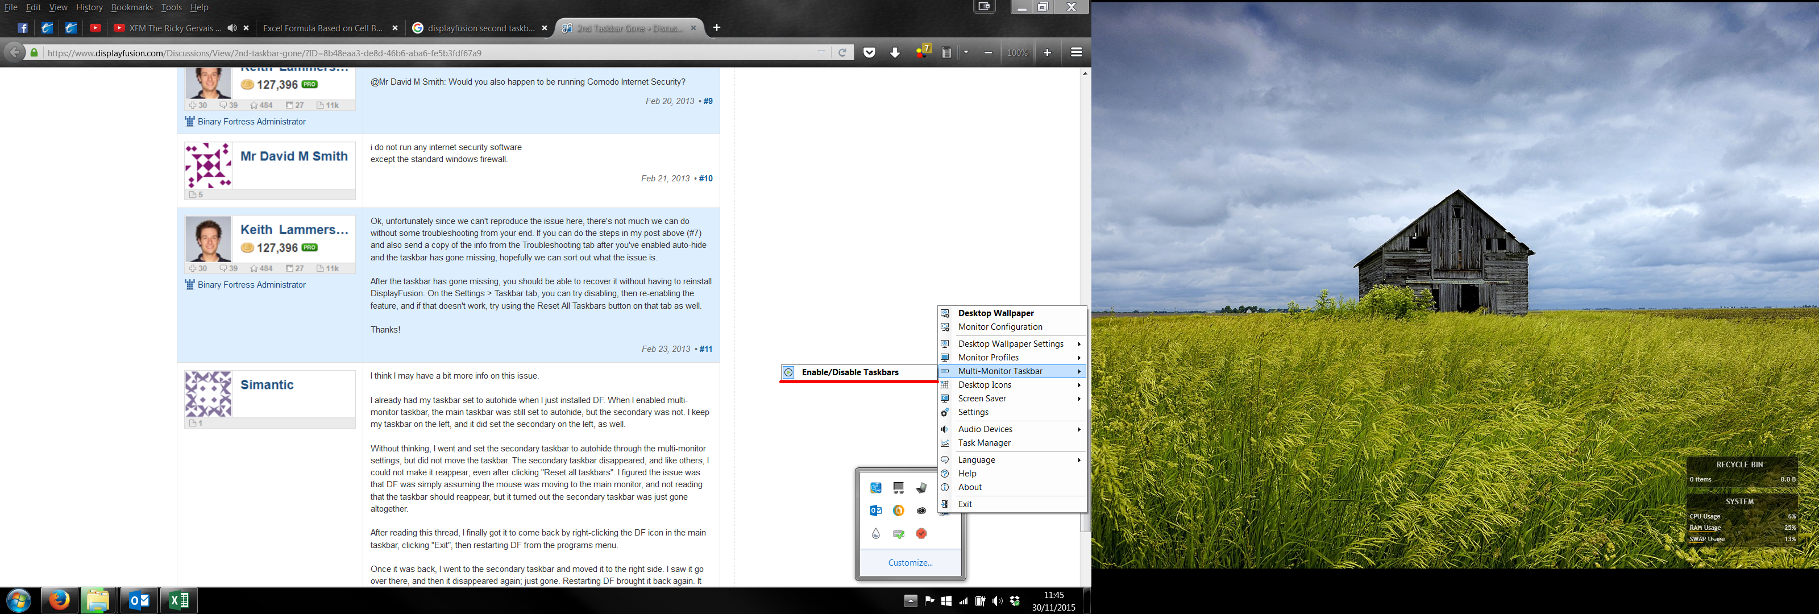Image resolution: width=1819 pixels, height=614 pixels.
Task: Click the page vertical scrollbar thumb
Action: pos(1085,523)
